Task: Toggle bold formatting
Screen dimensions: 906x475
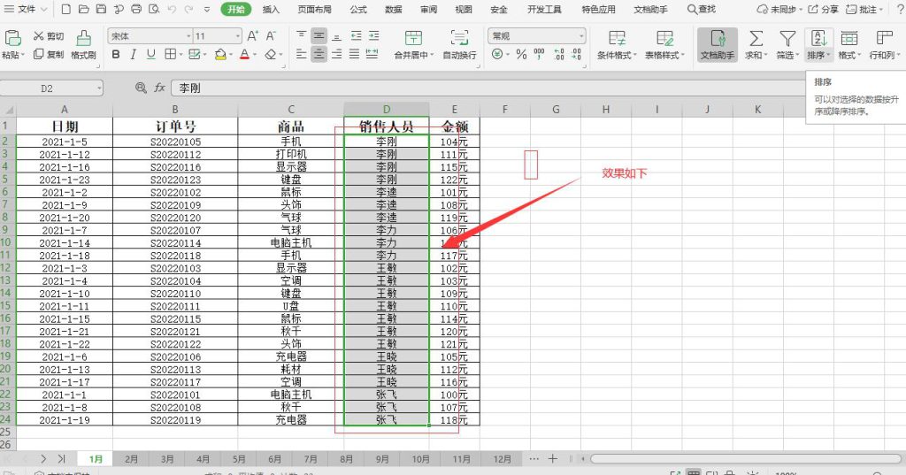Action: (116, 54)
